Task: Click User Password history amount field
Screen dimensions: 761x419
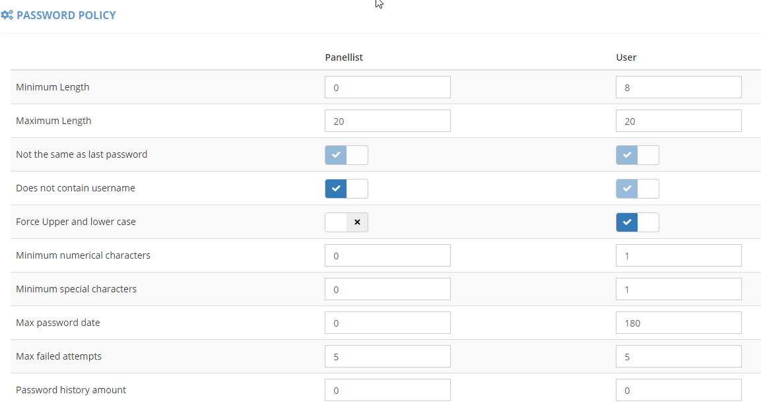Action: click(x=678, y=390)
